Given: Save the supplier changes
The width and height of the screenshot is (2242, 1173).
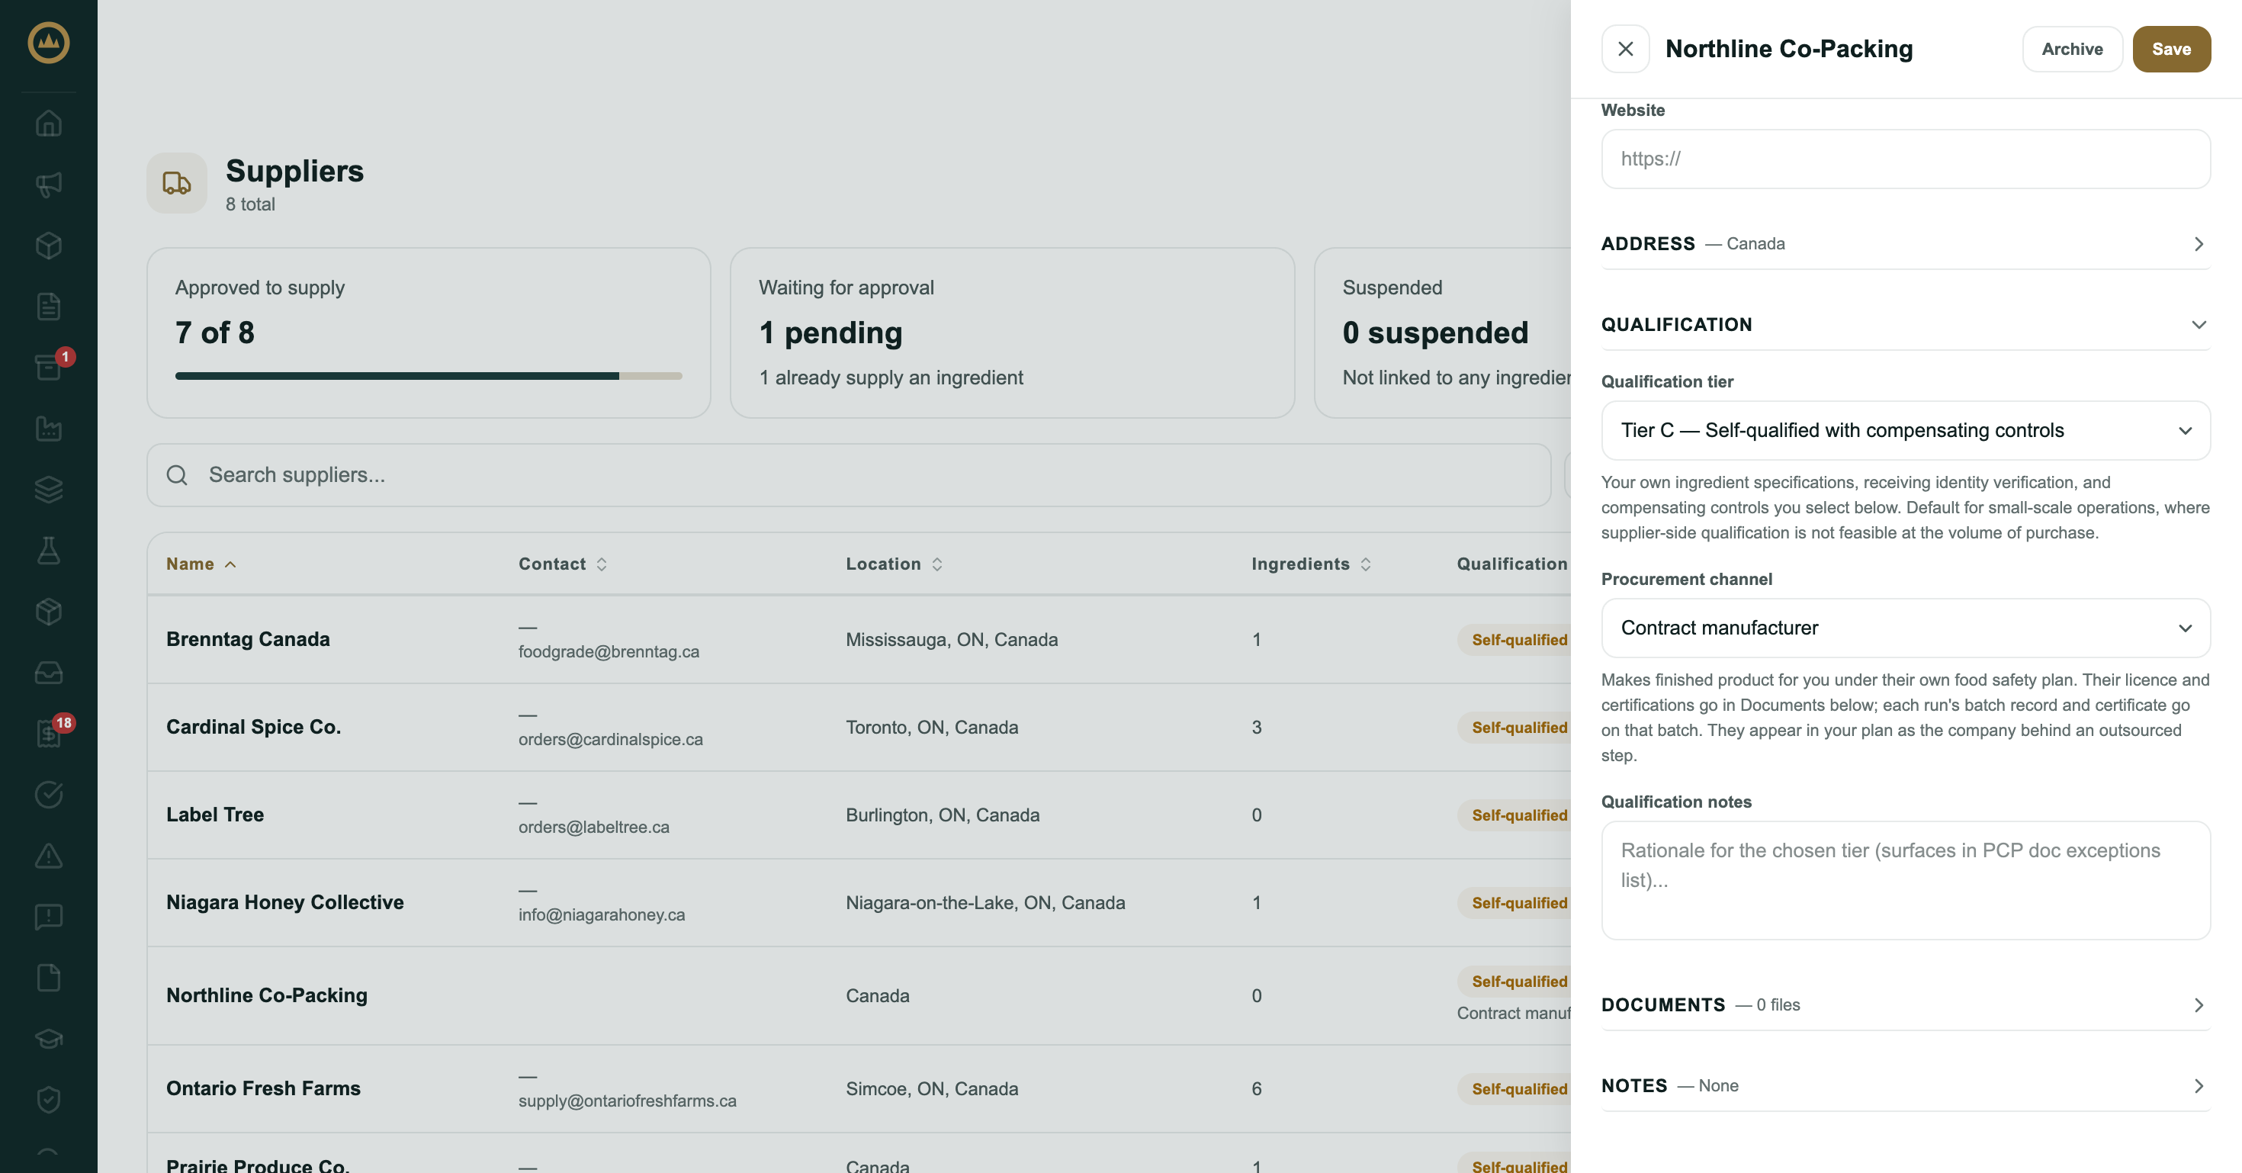Looking at the screenshot, I should tap(2170, 49).
